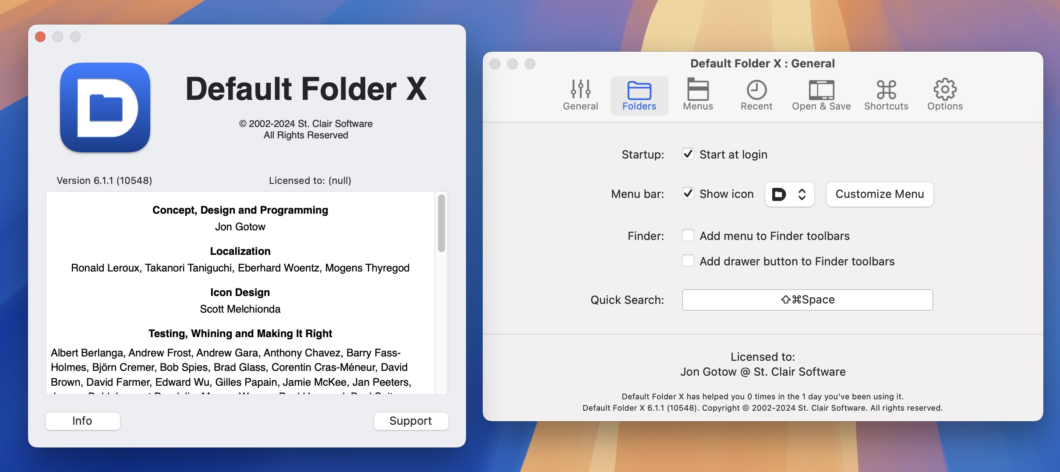Click the 'Jon Gotow' credit name
1060x472 pixels.
(x=240, y=227)
